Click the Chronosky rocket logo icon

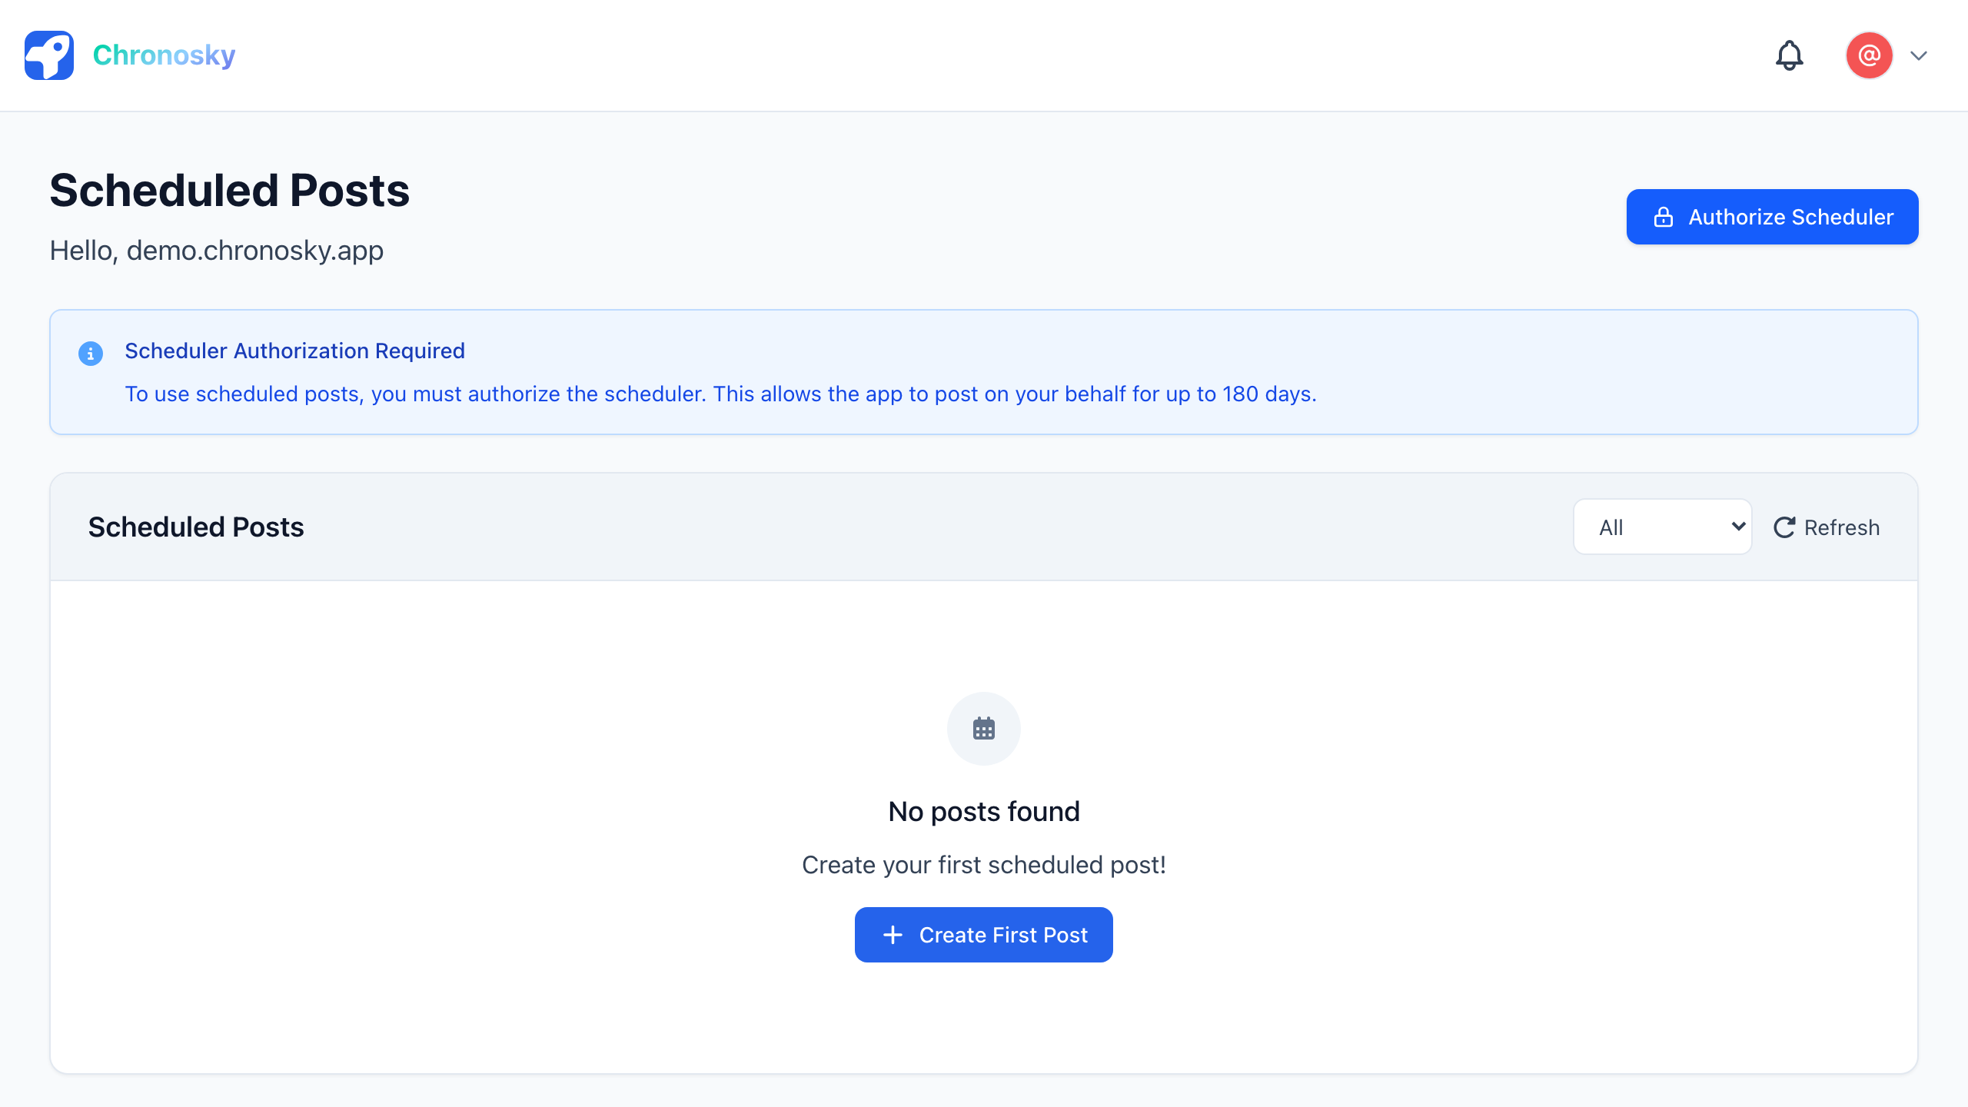49,55
